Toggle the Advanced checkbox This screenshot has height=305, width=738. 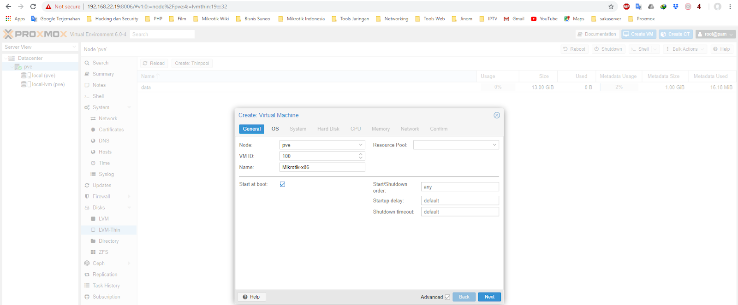point(447,297)
